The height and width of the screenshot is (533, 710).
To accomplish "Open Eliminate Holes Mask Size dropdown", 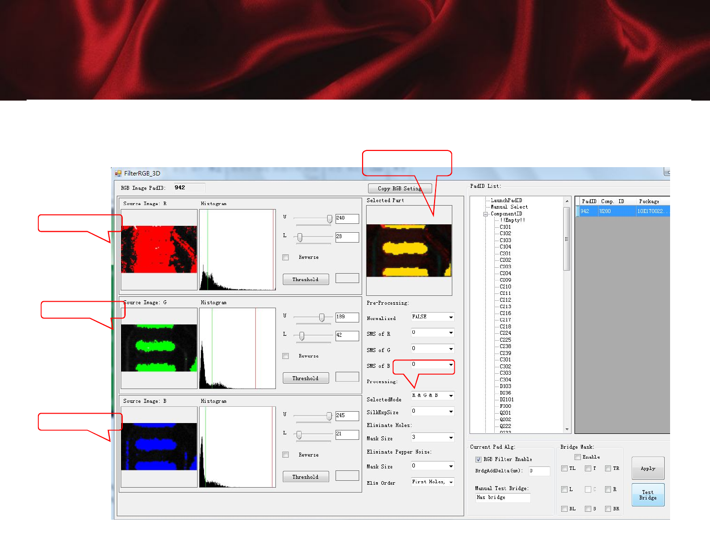I will [x=433, y=437].
